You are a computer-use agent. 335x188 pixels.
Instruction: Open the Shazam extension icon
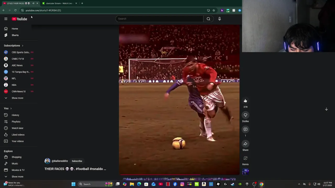pos(239,10)
